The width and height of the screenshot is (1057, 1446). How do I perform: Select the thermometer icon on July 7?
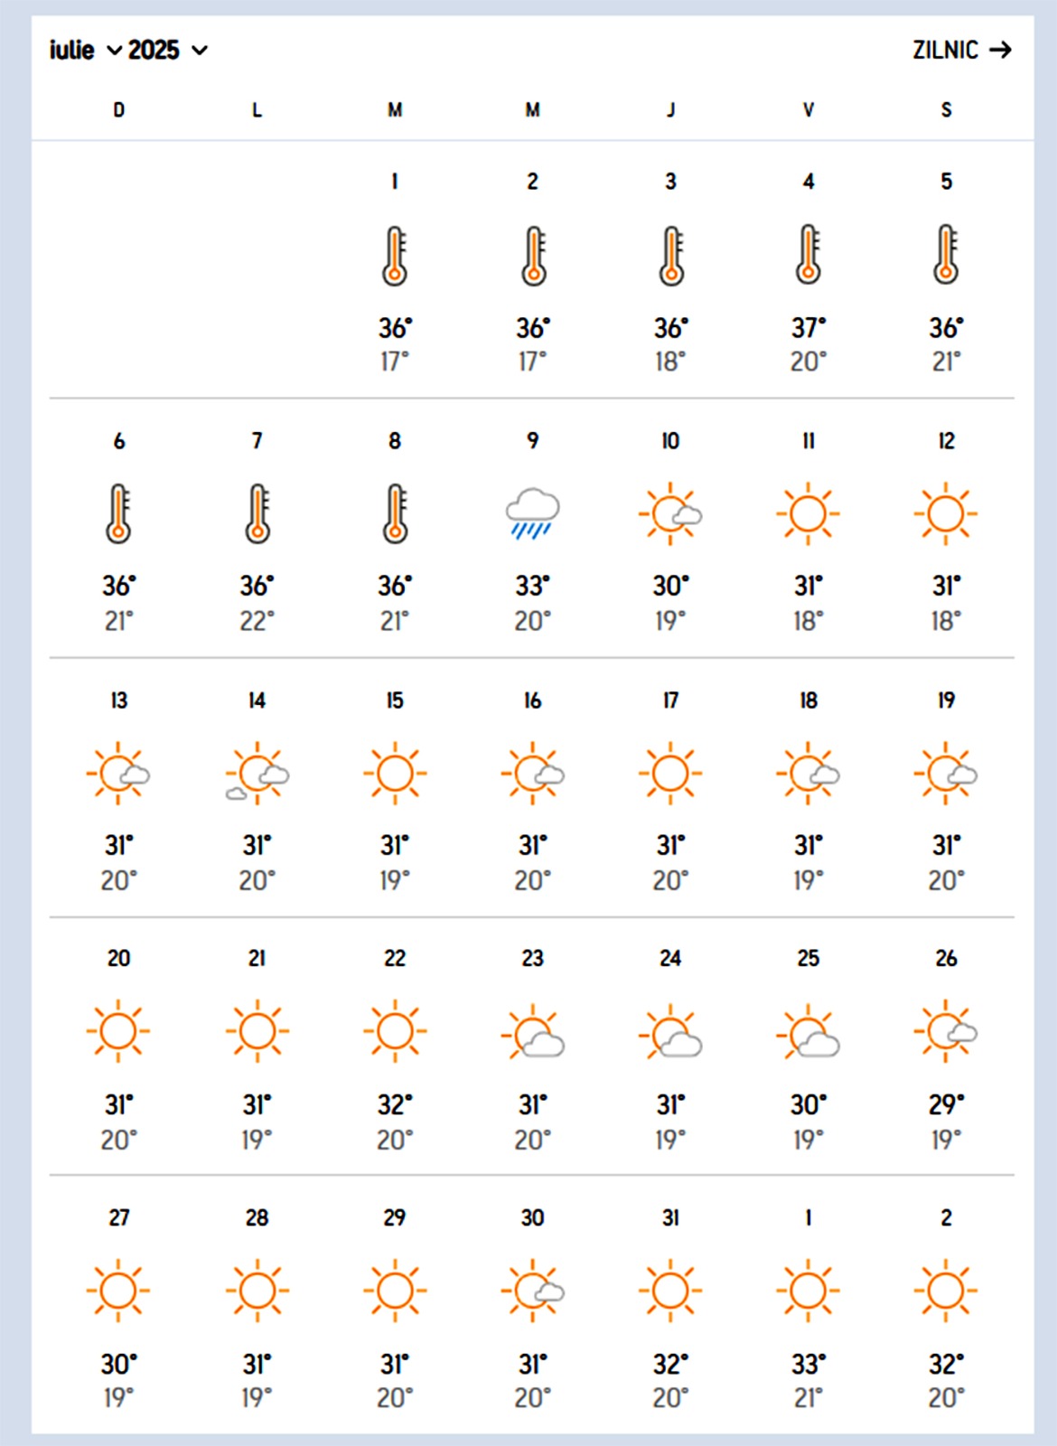pyautogui.click(x=257, y=514)
